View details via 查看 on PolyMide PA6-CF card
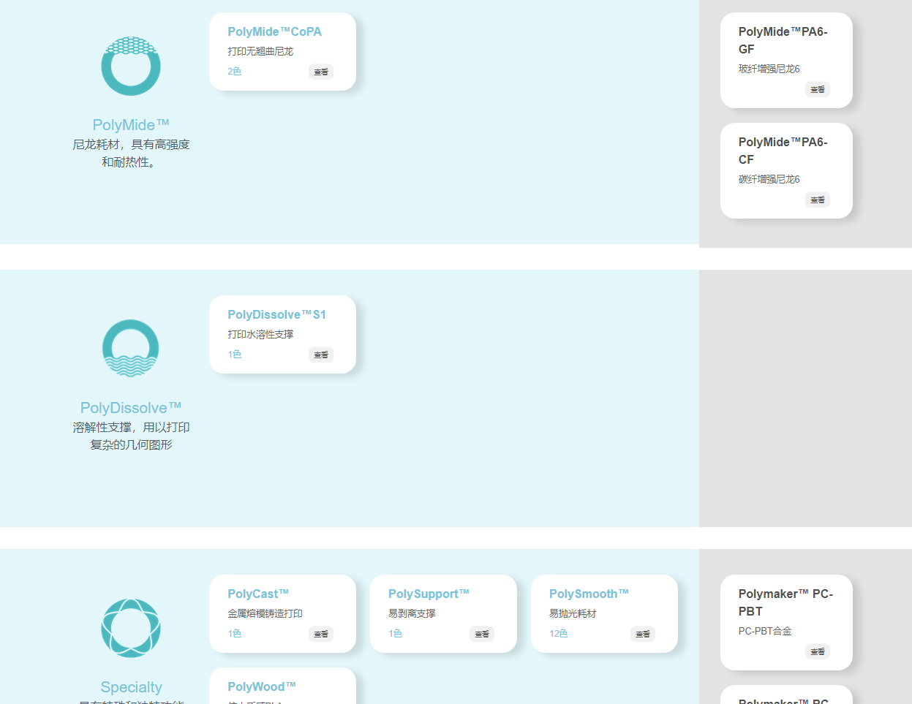Image resolution: width=912 pixels, height=704 pixels. click(817, 200)
